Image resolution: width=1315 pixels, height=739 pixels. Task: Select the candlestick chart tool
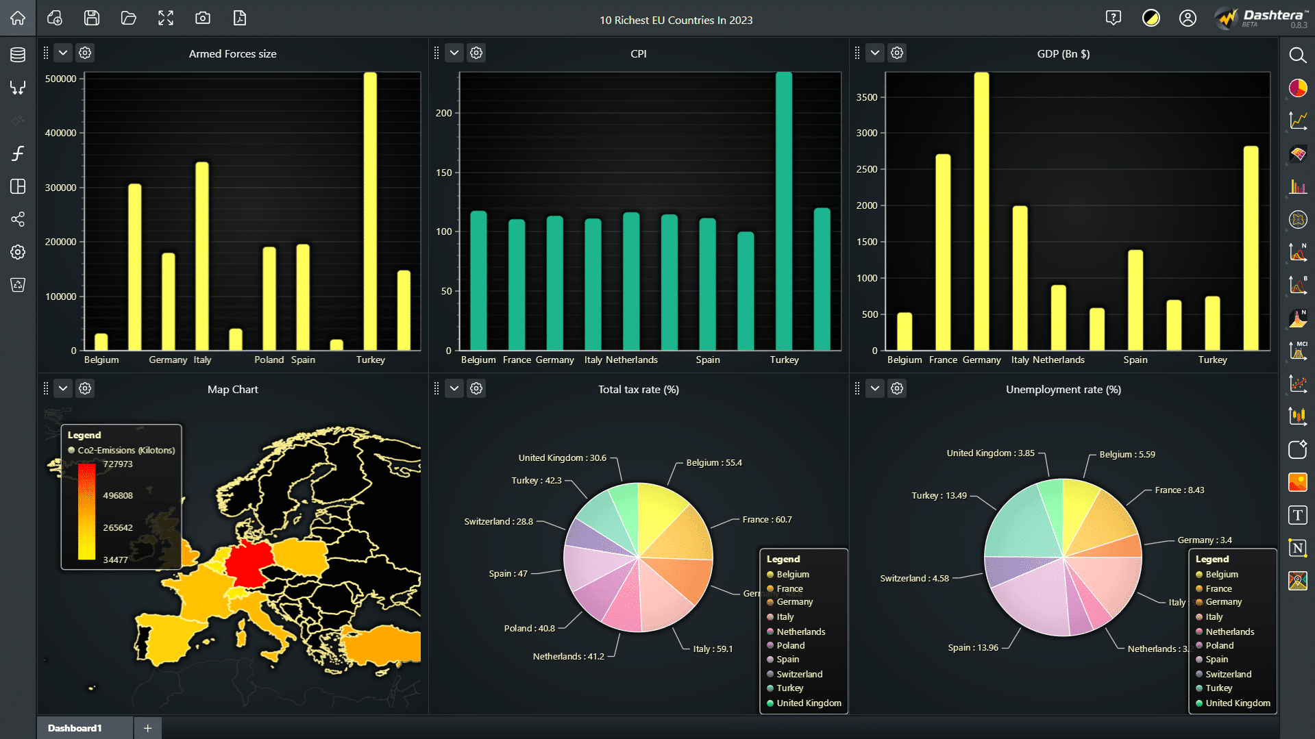coord(1297,416)
